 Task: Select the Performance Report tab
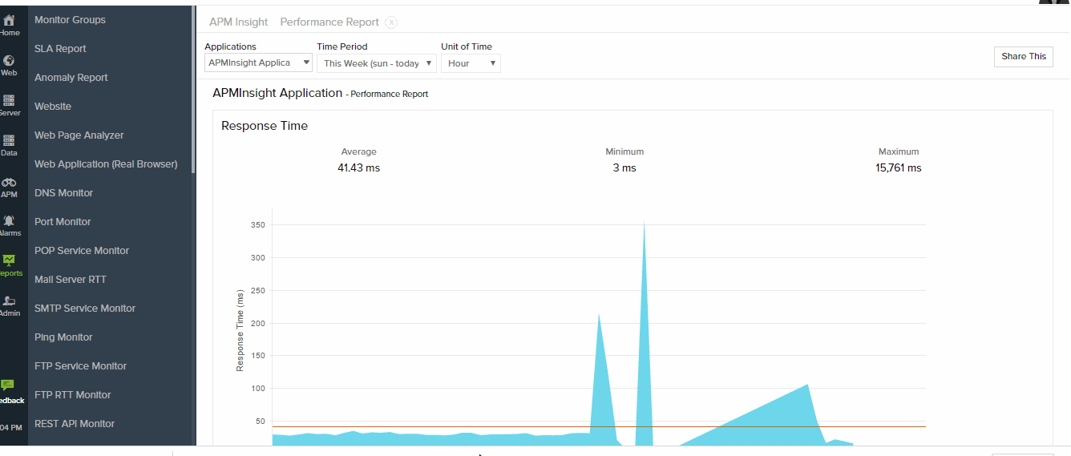(x=329, y=22)
